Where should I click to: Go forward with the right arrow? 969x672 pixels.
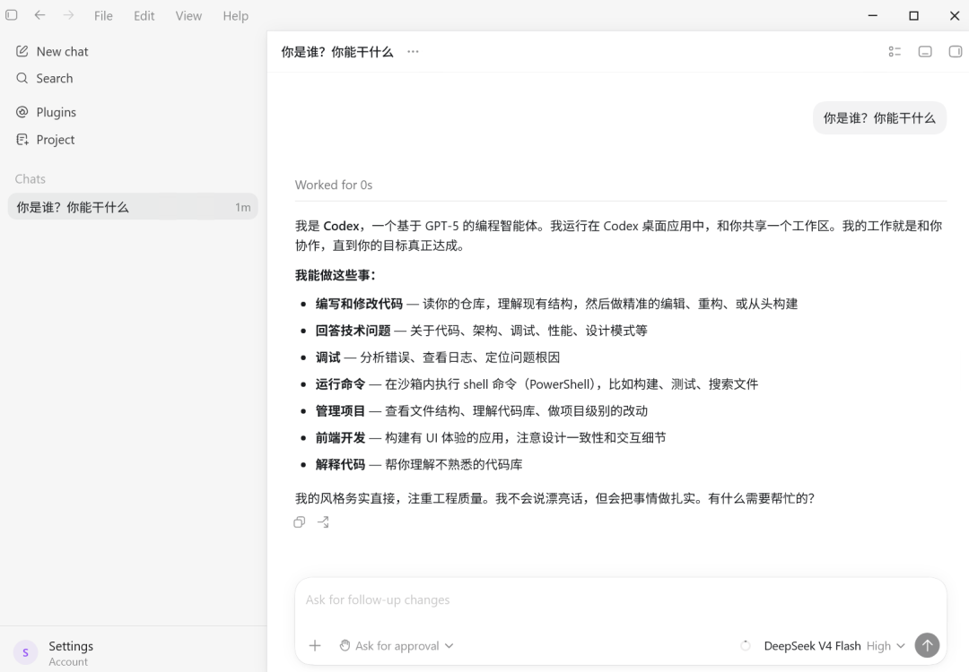pos(68,15)
